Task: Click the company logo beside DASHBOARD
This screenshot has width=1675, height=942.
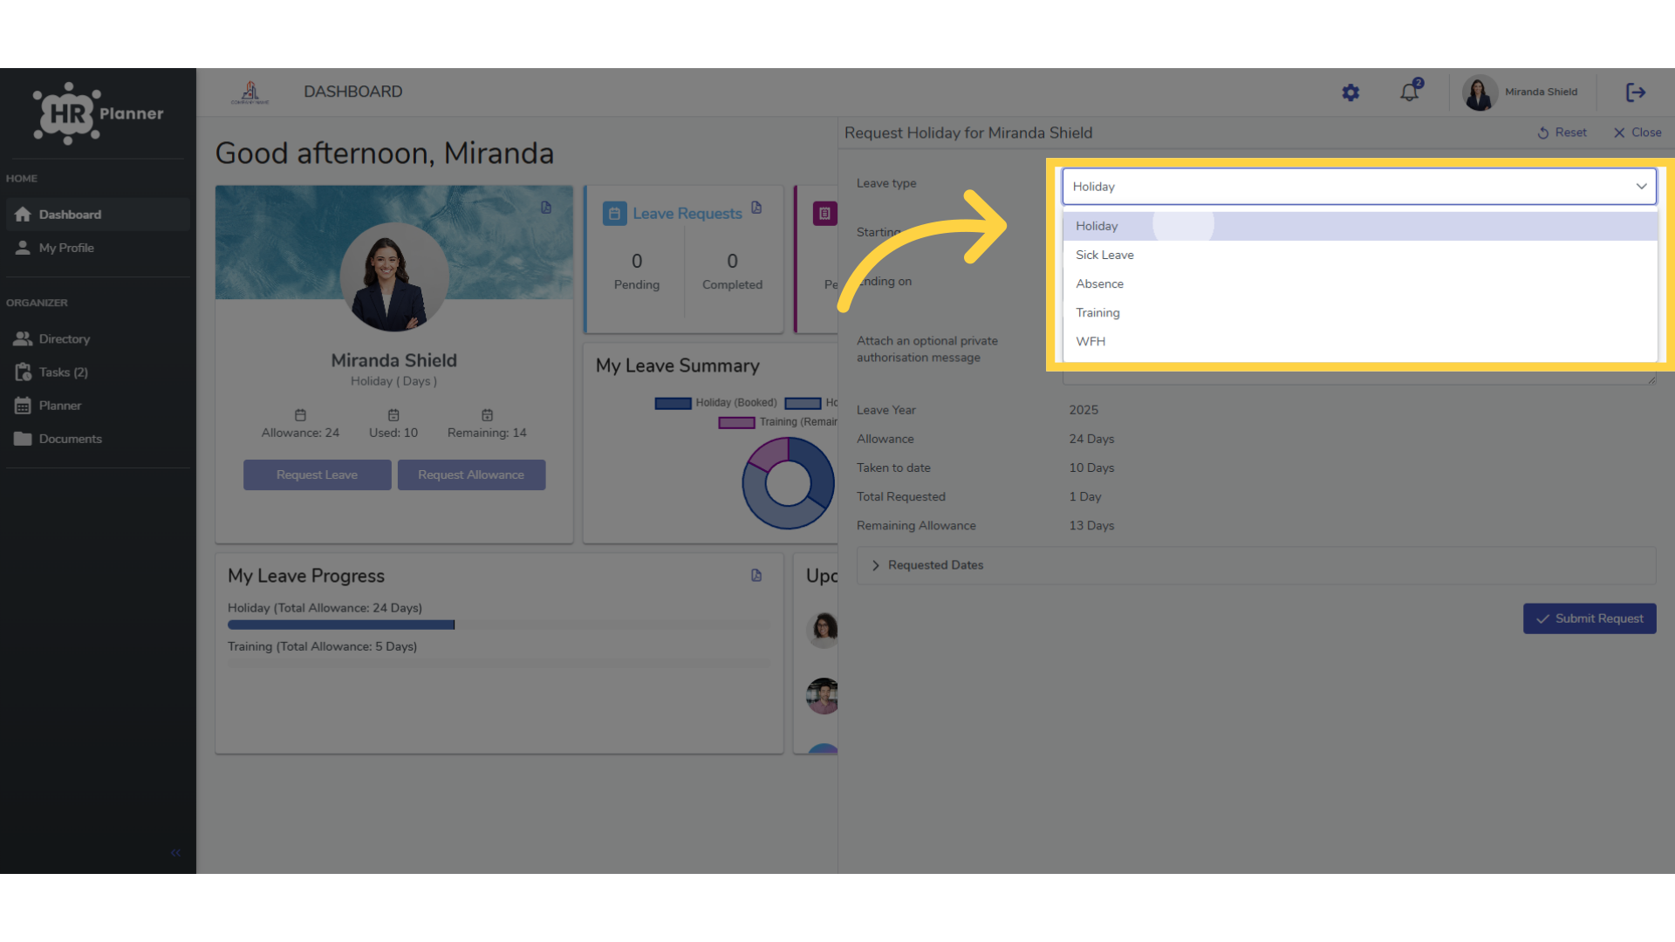Action: [x=250, y=92]
